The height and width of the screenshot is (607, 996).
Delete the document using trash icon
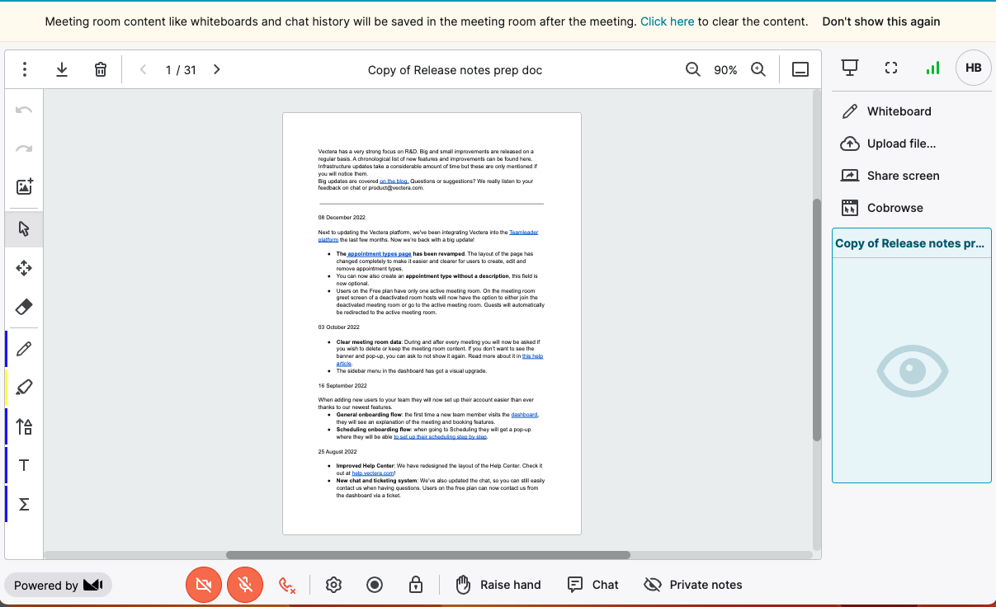click(101, 70)
